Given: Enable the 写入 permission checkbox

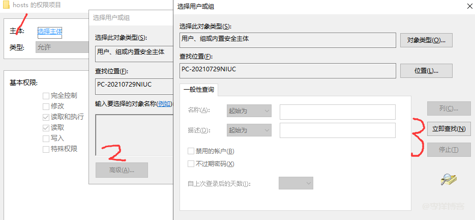Looking at the screenshot, I should click(x=46, y=138).
